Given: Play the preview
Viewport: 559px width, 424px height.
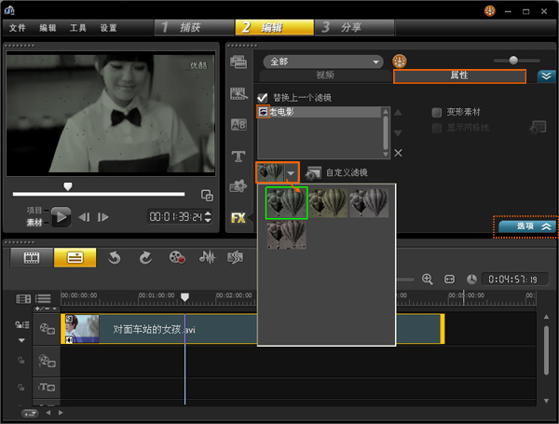Looking at the screenshot, I should tap(61, 216).
